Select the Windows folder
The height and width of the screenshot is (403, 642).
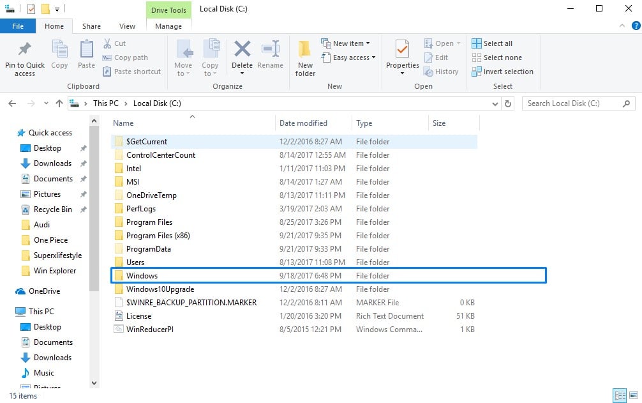click(329, 276)
